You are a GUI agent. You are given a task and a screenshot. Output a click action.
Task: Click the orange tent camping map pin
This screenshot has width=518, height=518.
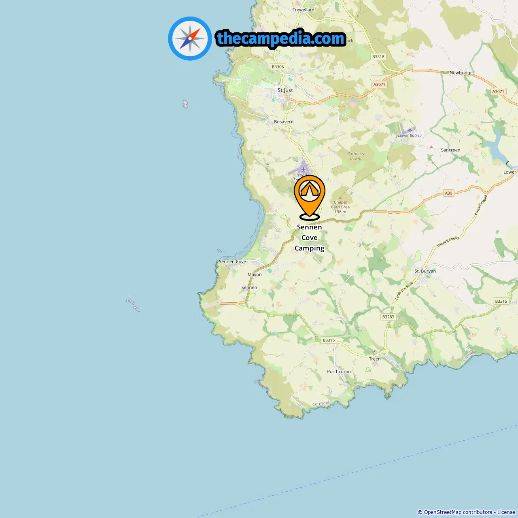310,197
